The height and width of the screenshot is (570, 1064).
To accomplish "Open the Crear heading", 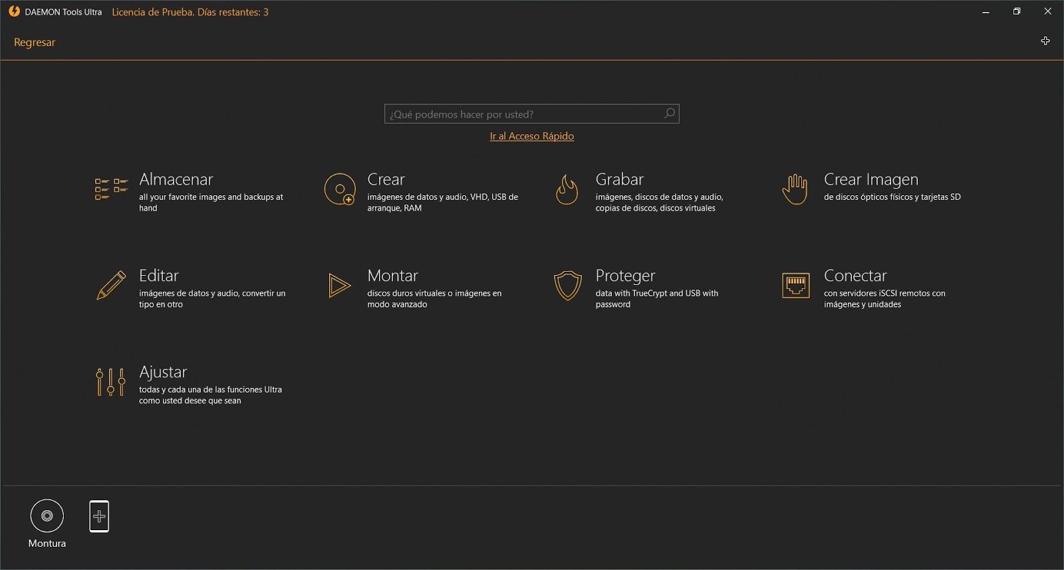I will (386, 179).
